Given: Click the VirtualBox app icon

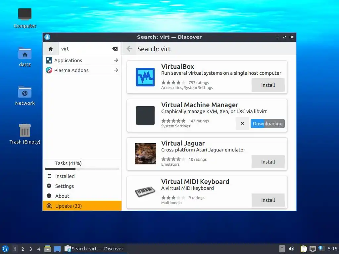Looking at the screenshot, I should (x=145, y=77).
